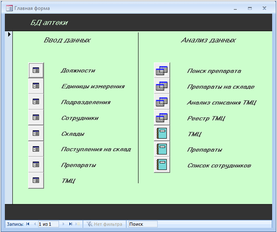This screenshot has height=232, width=277.
Task: Open the Должности form button
Action: point(36,70)
